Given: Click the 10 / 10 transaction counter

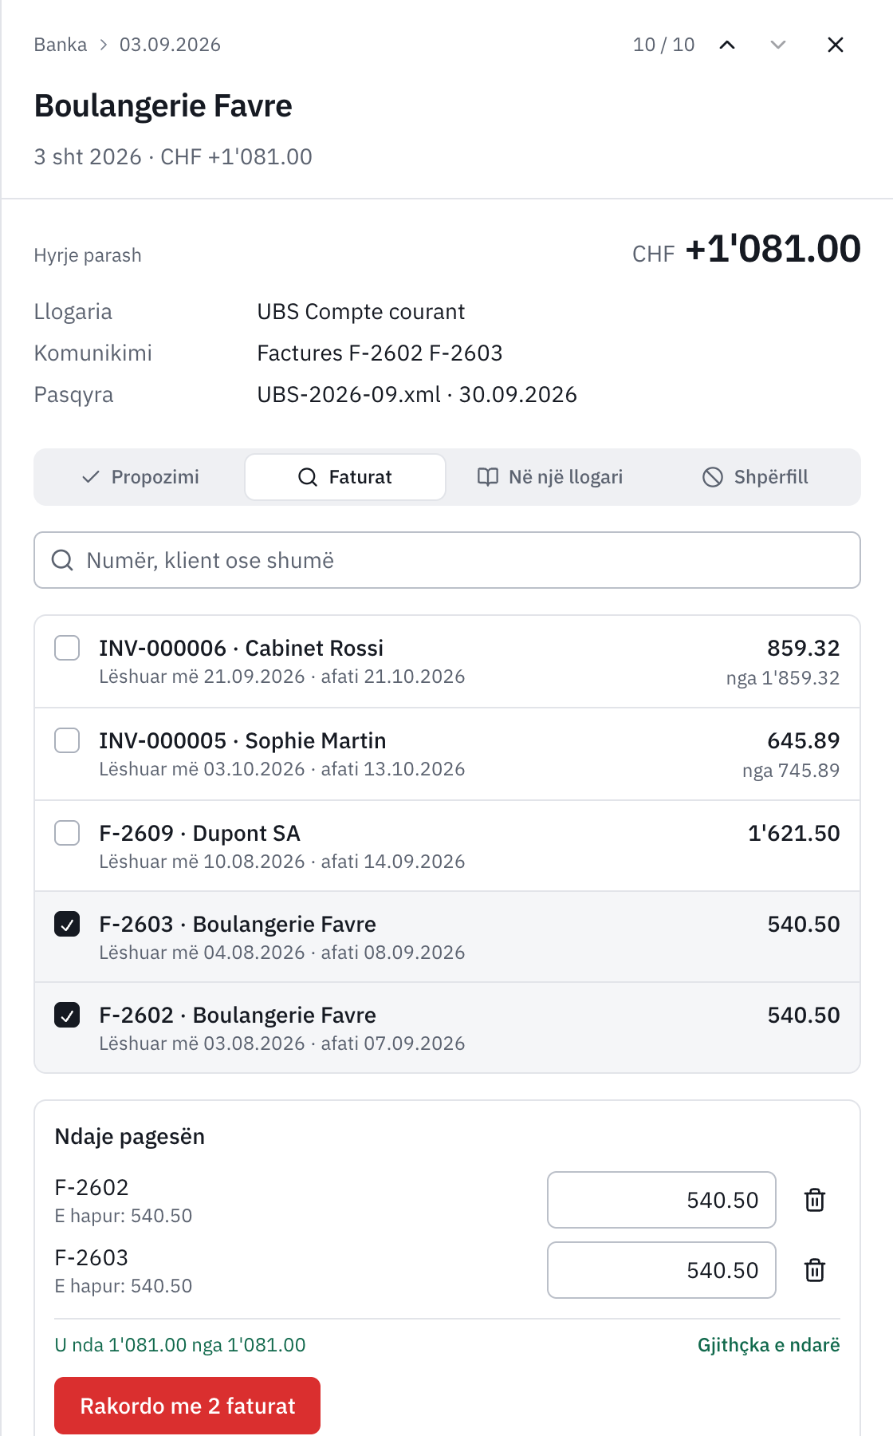Looking at the screenshot, I should tap(664, 45).
